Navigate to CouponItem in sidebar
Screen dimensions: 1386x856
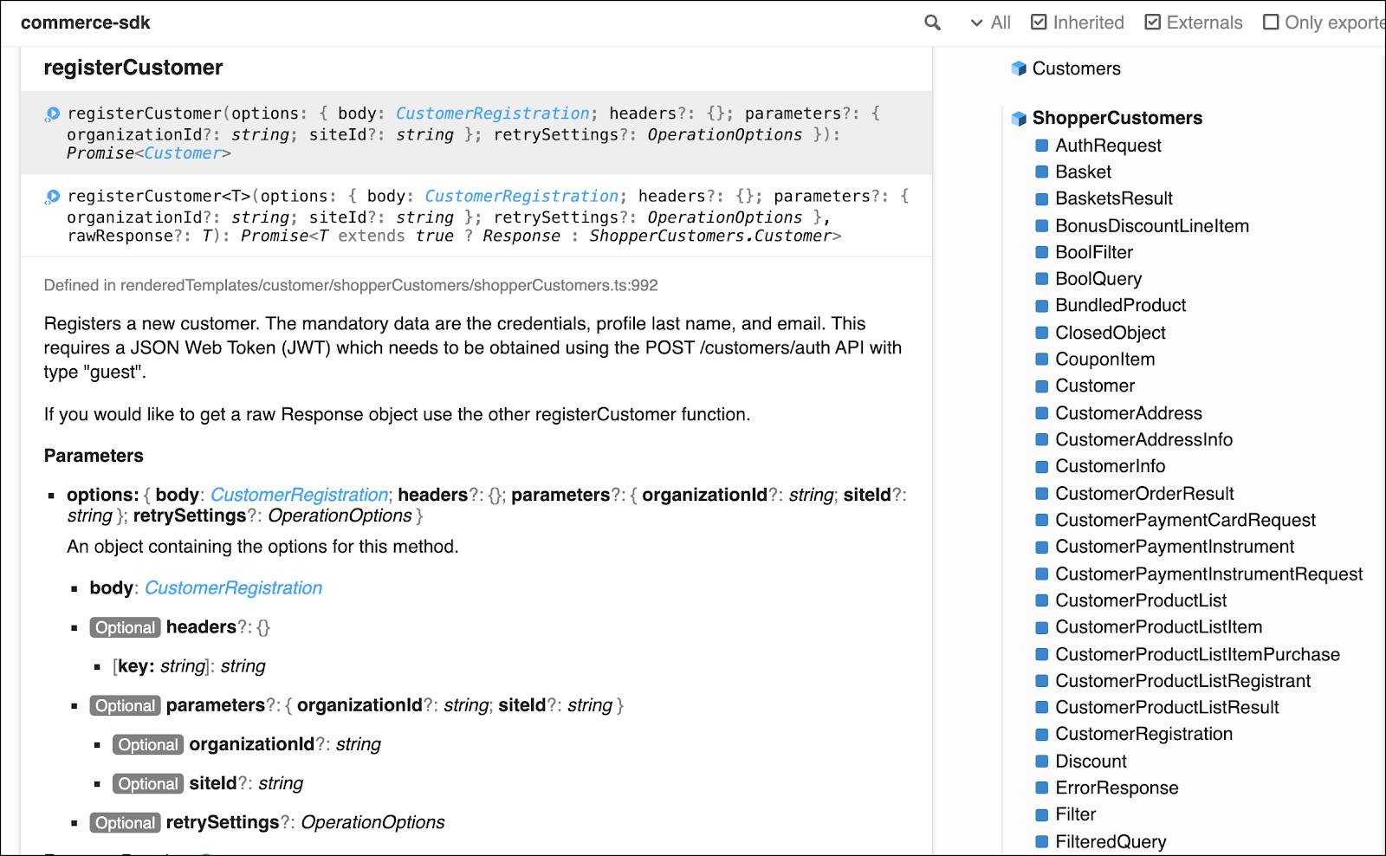1104,360
